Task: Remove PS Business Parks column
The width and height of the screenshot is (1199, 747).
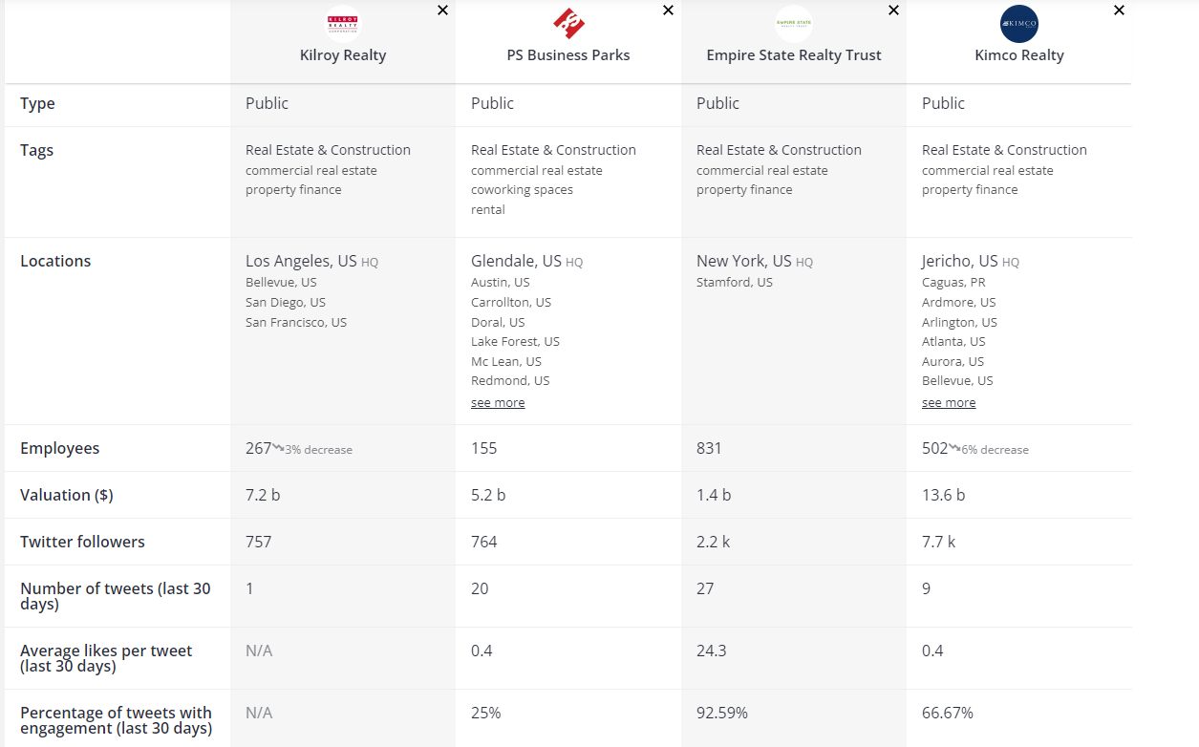Action: coord(668,11)
